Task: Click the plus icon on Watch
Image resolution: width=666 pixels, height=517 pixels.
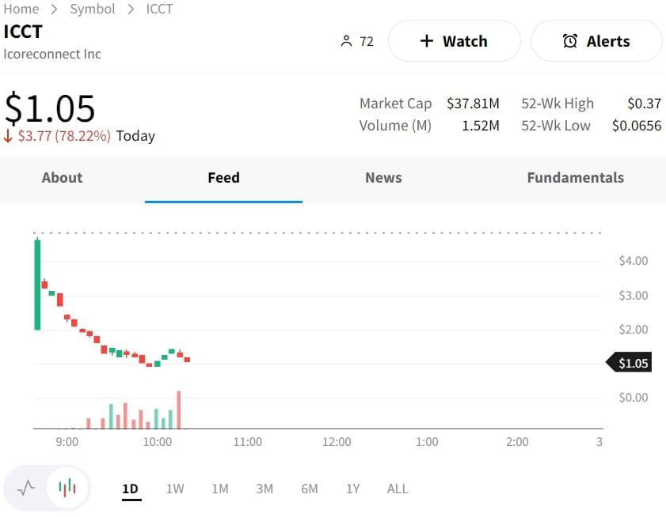Action: (x=426, y=41)
